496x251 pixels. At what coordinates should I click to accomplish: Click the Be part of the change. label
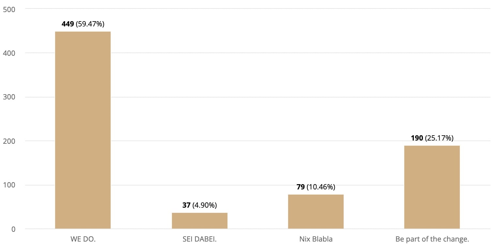click(x=432, y=239)
